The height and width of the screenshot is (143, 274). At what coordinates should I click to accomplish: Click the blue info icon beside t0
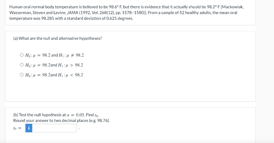29,128
